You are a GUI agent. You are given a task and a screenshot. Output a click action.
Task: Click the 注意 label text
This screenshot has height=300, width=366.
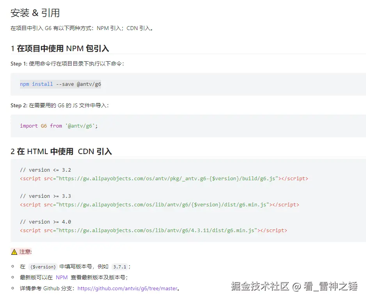(x=25, y=252)
